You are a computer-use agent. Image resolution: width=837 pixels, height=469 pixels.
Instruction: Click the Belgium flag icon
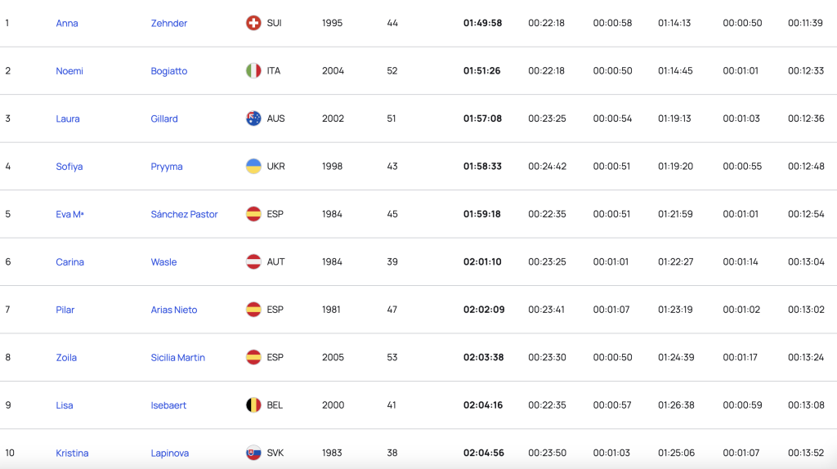(x=253, y=405)
